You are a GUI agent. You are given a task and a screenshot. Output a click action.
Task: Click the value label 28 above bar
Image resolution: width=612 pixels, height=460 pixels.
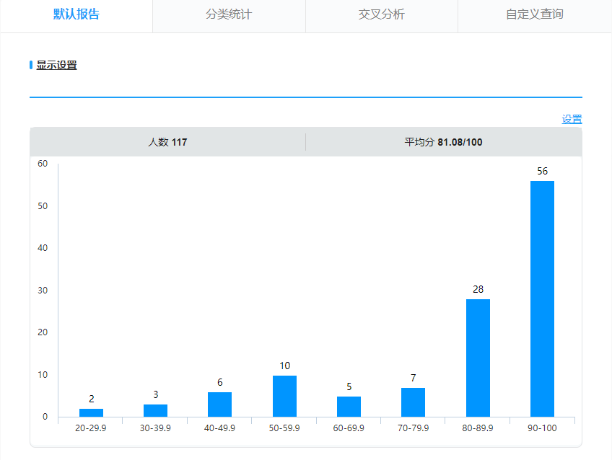coord(478,290)
